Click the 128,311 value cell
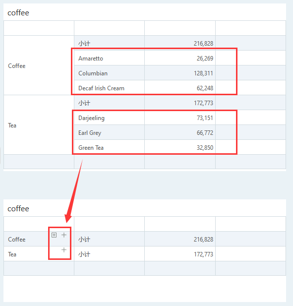 tap(180, 73)
